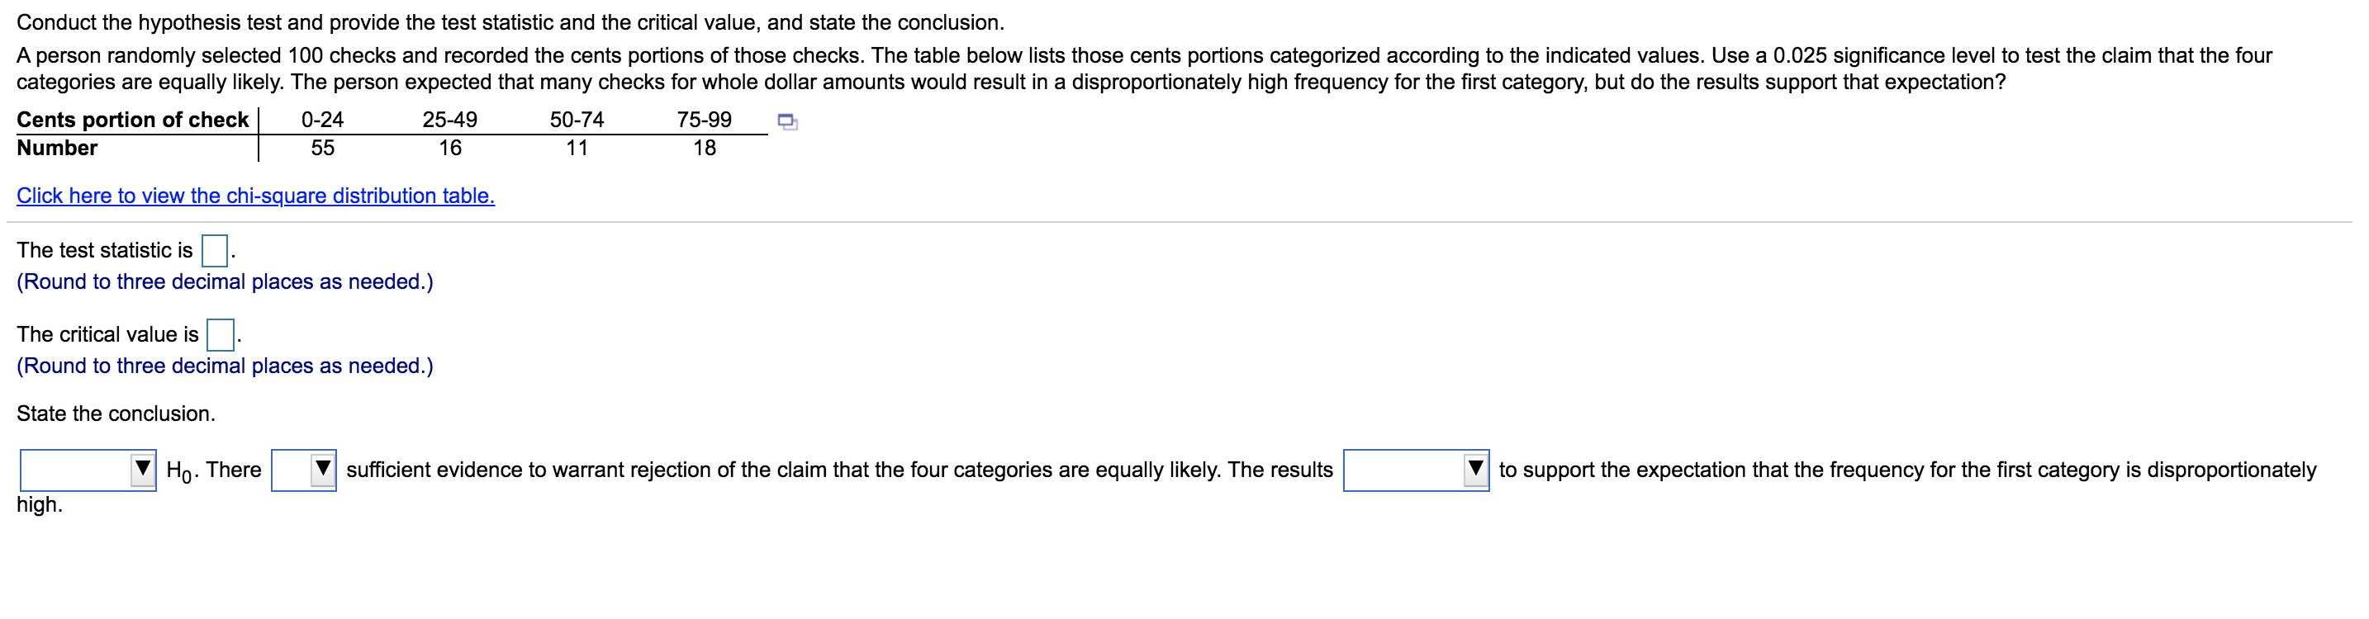Screen dimensions: 2369x619
Task: Click the triangle icon in the first conclusion selector
Action: (143, 470)
